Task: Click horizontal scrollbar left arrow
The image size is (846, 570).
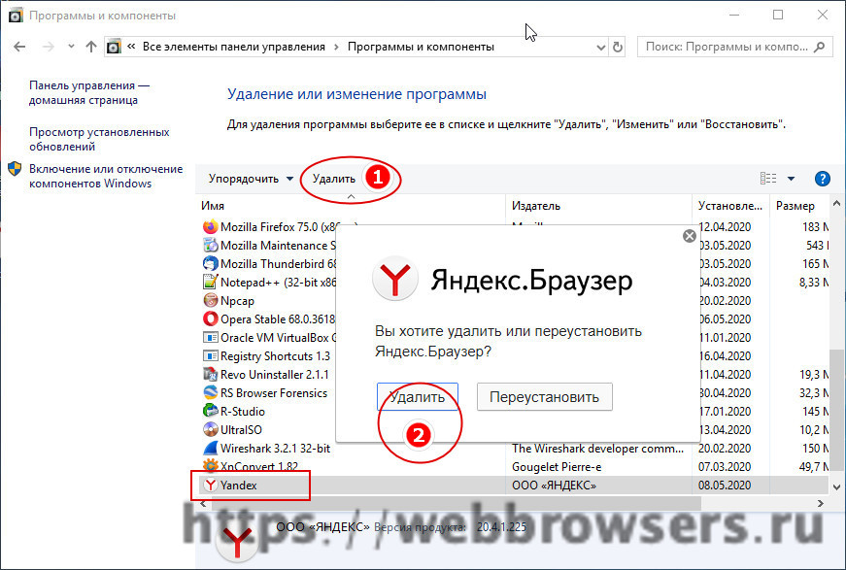Action: [203, 504]
